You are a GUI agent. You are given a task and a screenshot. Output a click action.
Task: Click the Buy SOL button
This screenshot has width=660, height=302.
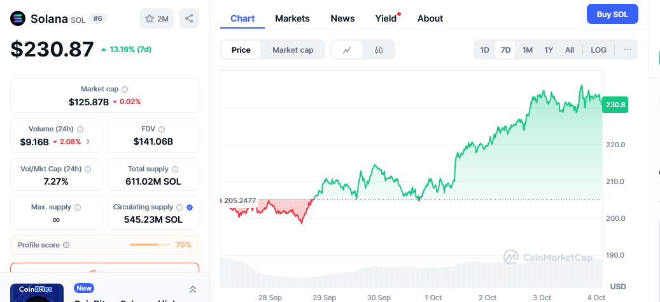click(612, 15)
